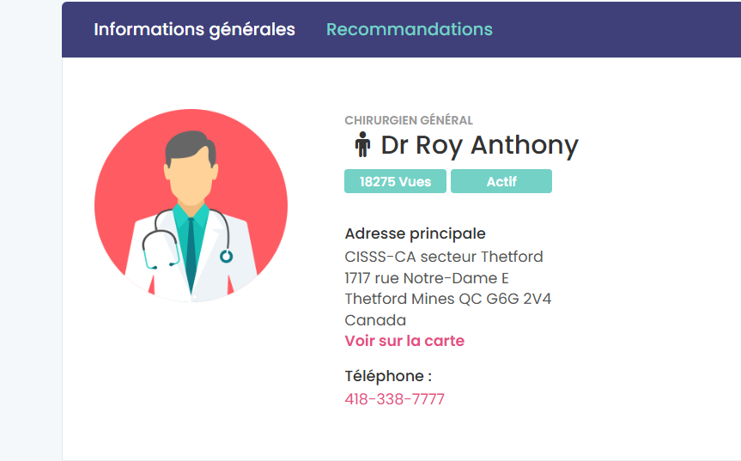This screenshot has width=741, height=461.
Task: Open the Voir sur la carte link
Action: (x=404, y=341)
